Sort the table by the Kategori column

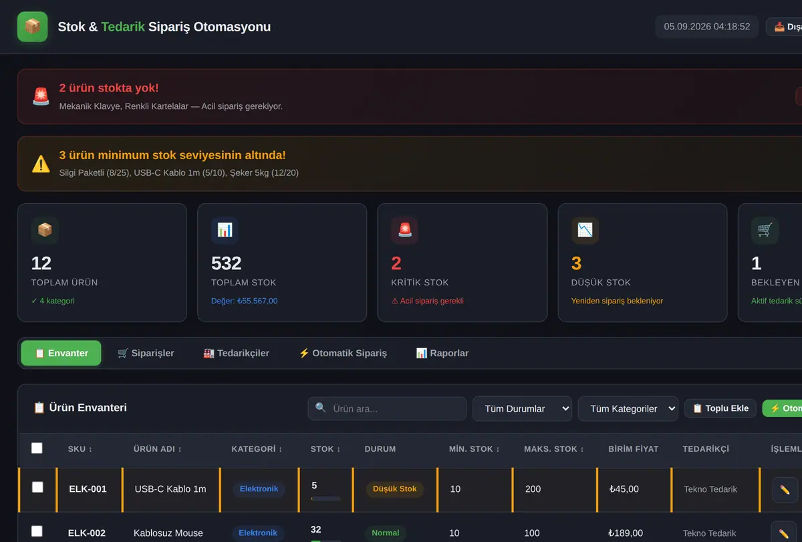[x=258, y=449]
